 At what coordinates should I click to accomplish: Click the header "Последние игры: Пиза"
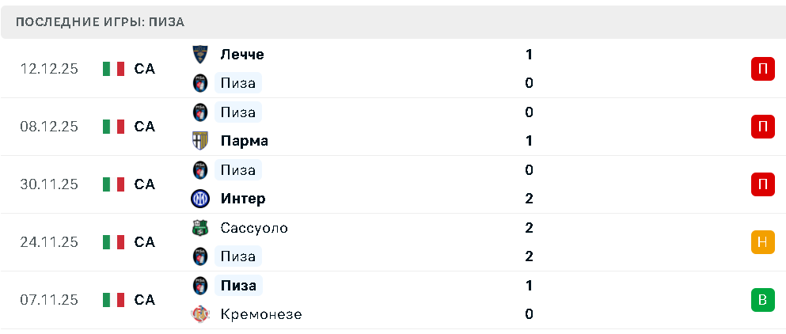100,22
